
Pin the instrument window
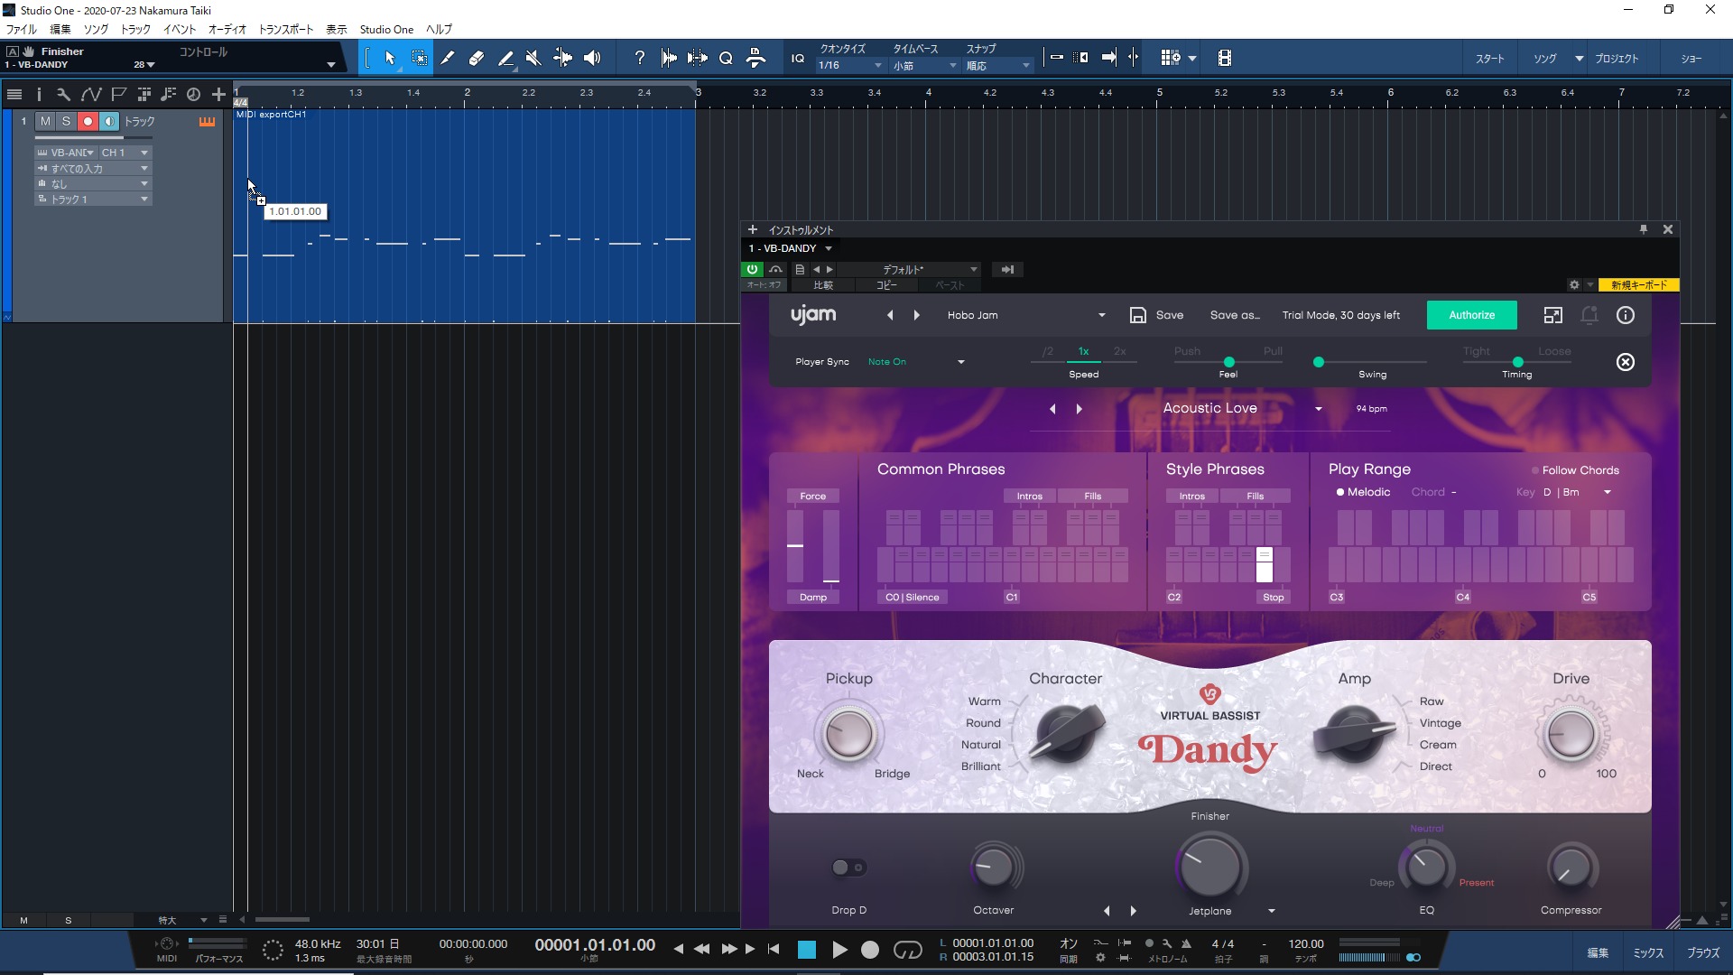[1644, 229]
